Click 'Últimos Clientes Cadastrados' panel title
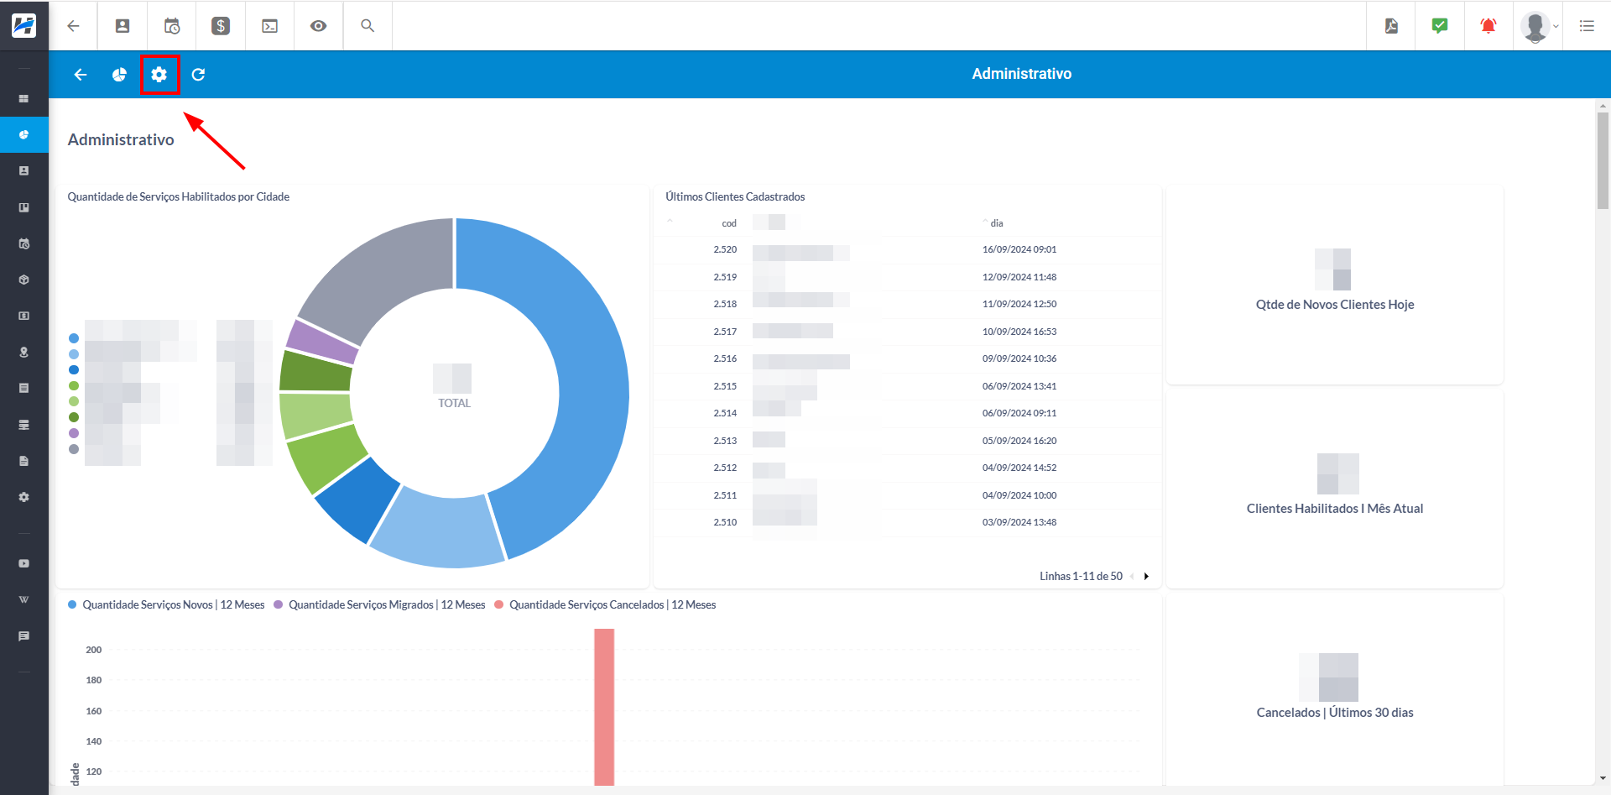Image resolution: width=1611 pixels, height=795 pixels. point(735,197)
